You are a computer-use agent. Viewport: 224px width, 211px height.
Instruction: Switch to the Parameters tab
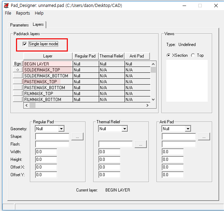coord(19,25)
